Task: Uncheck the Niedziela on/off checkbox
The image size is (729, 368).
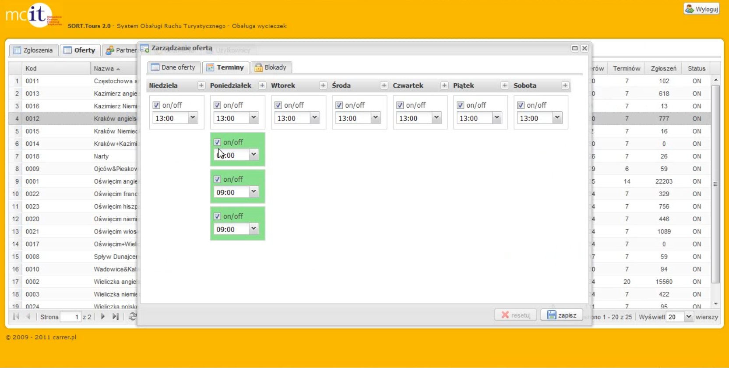Action: click(x=156, y=105)
